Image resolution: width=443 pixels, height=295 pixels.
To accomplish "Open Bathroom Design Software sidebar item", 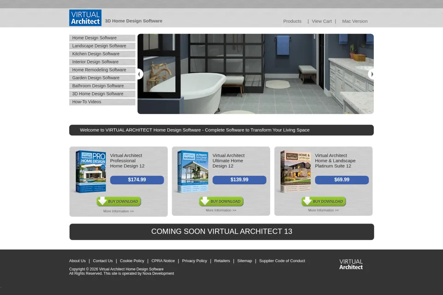I will [102, 86].
